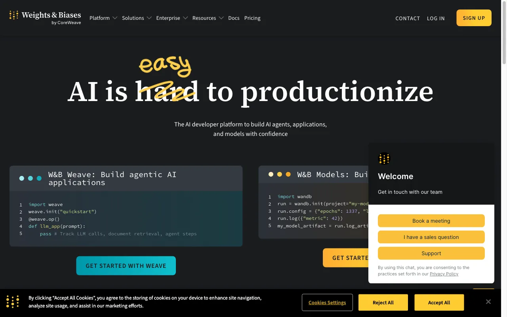Click the CONTACT link
507x317 pixels.
(408, 18)
